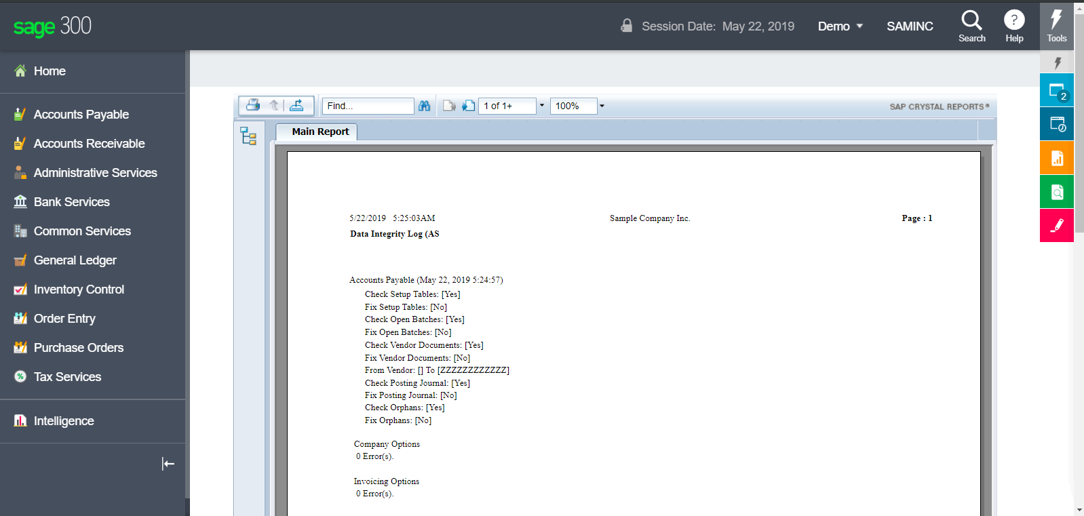Click the binoculars find icon
The width and height of the screenshot is (1084, 516).
pyautogui.click(x=425, y=106)
